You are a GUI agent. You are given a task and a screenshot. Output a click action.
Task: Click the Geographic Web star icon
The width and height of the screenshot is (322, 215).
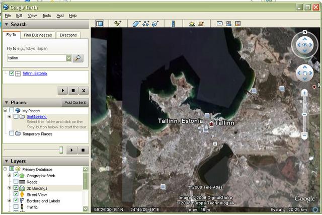tap(22, 176)
